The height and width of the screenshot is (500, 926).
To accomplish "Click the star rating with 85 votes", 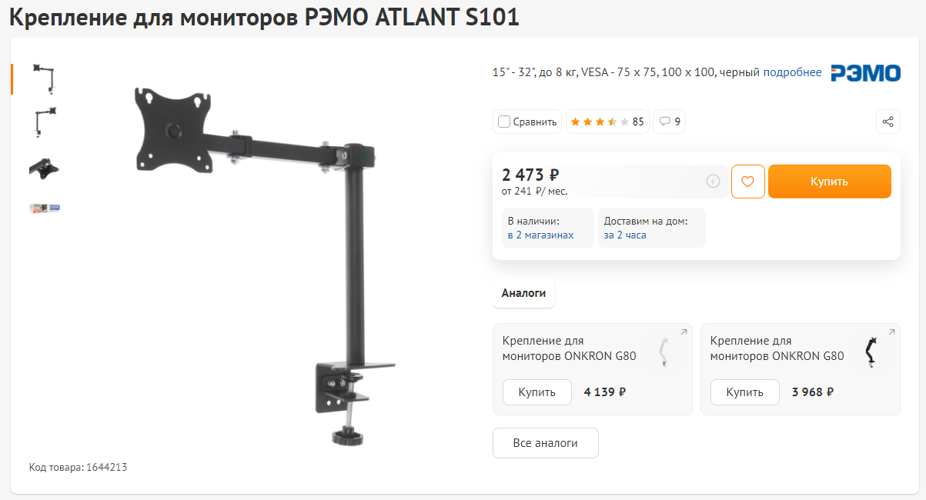I will (x=607, y=122).
